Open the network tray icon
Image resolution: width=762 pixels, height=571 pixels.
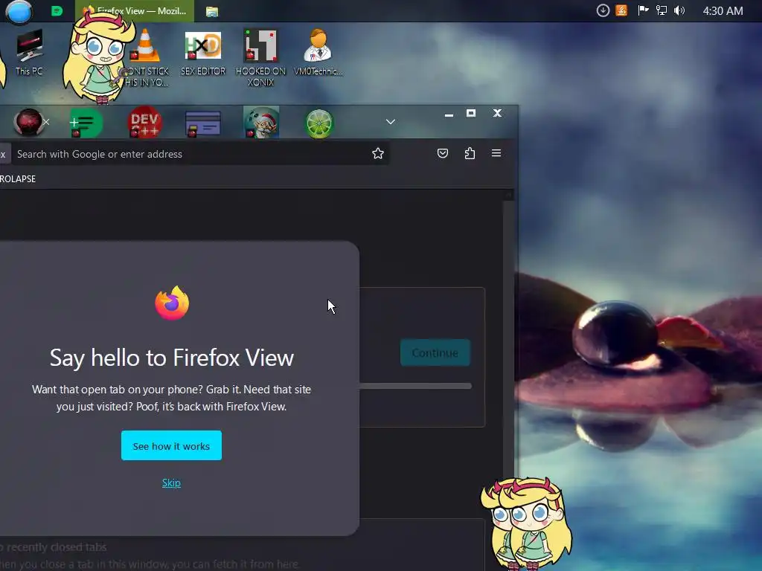[662, 10]
